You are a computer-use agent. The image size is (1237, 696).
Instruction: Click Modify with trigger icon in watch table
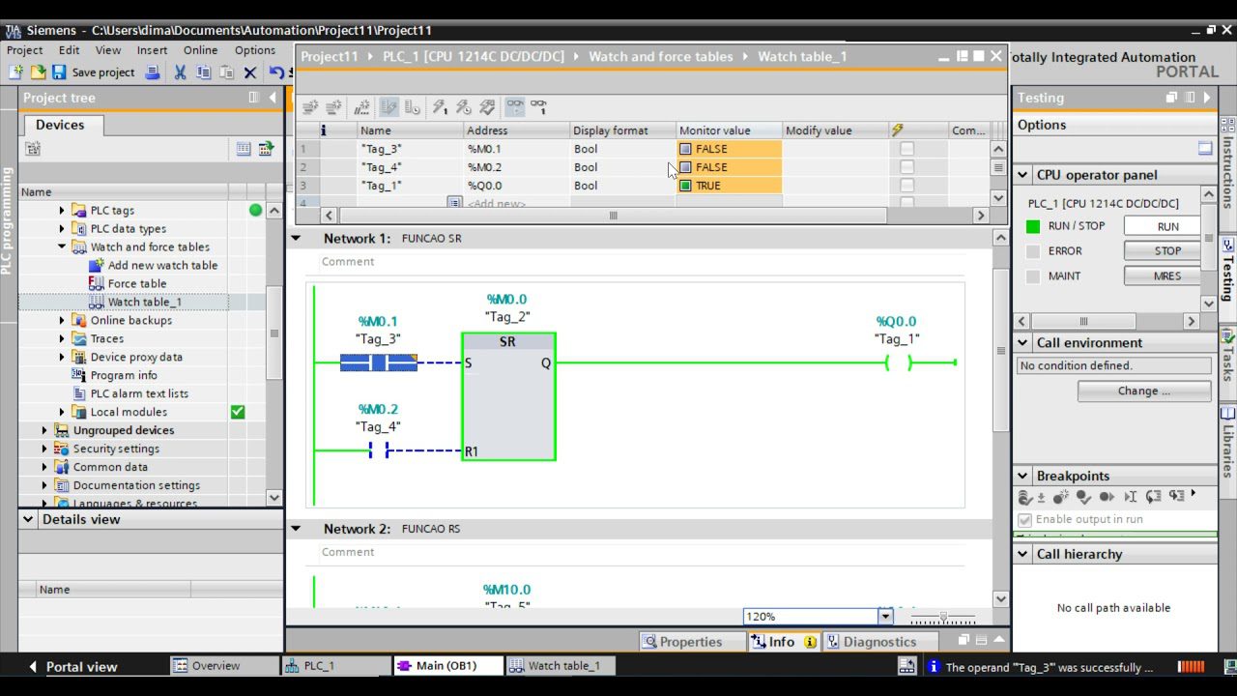click(463, 107)
